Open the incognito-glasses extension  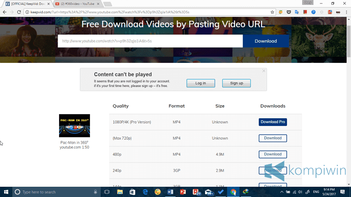click(338, 12)
